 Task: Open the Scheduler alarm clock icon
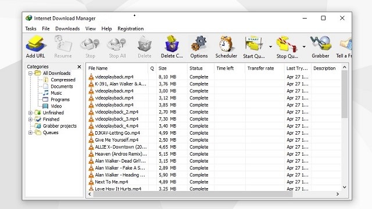point(226,44)
